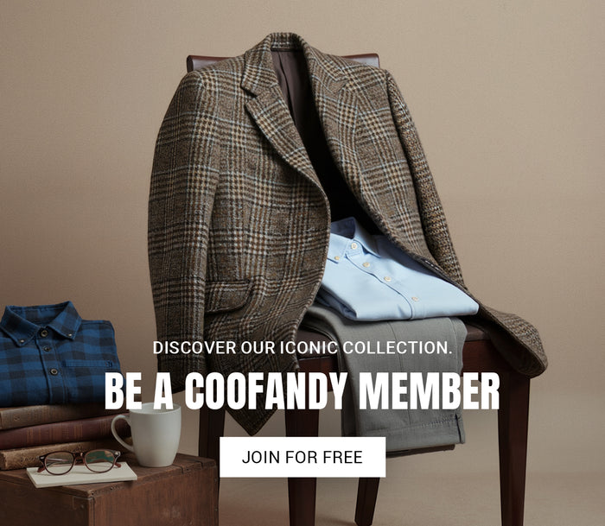The image size is (605, 526).
Task: Click the tortoiseshell eyeglasses
Action: pyautogui.click(x=80, y=461)
